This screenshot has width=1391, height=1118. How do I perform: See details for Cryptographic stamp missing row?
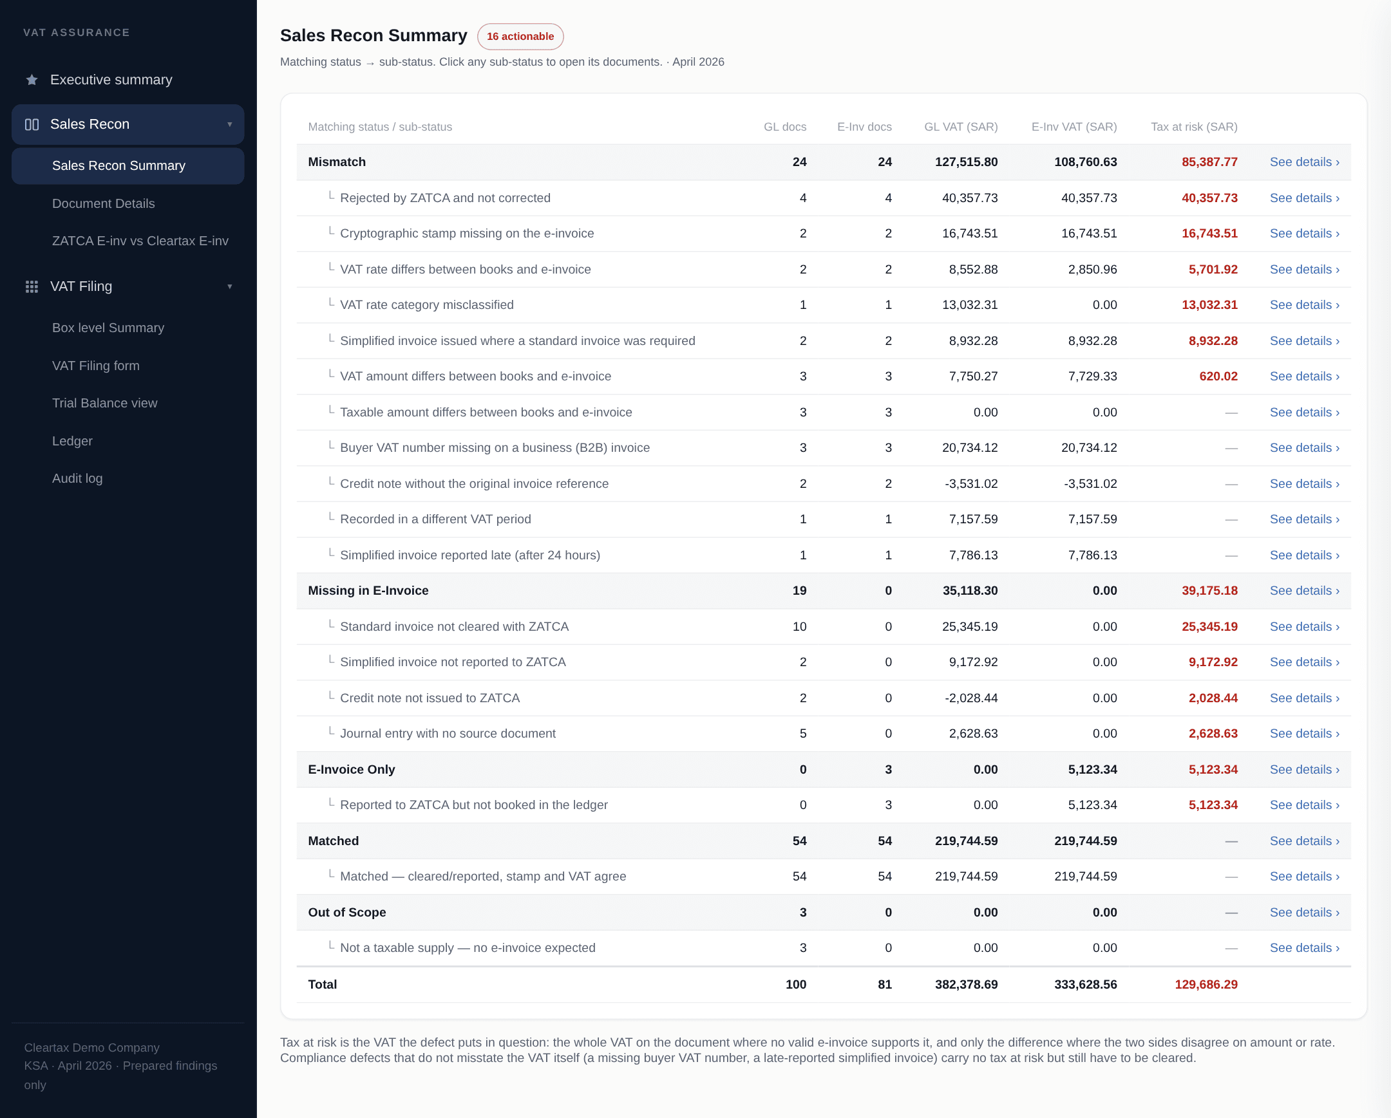click(x=1304, y=234)
